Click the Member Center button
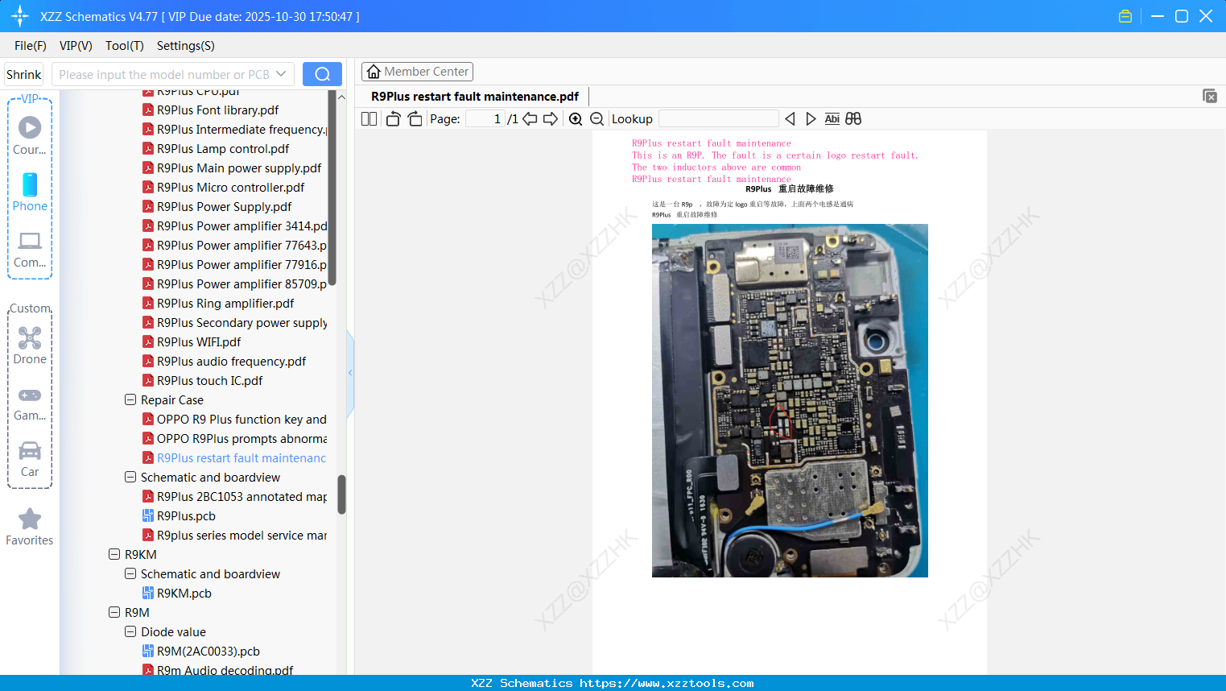1226x691 pixels. [417, 72]
